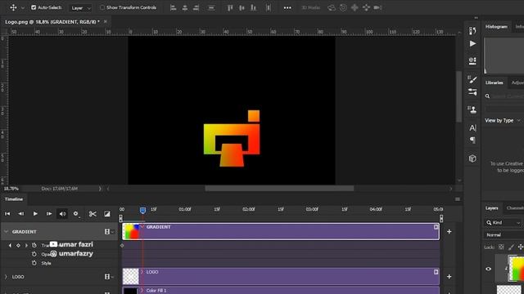Enable Transform keyframe stopwatch

click(x=34, y=245)
